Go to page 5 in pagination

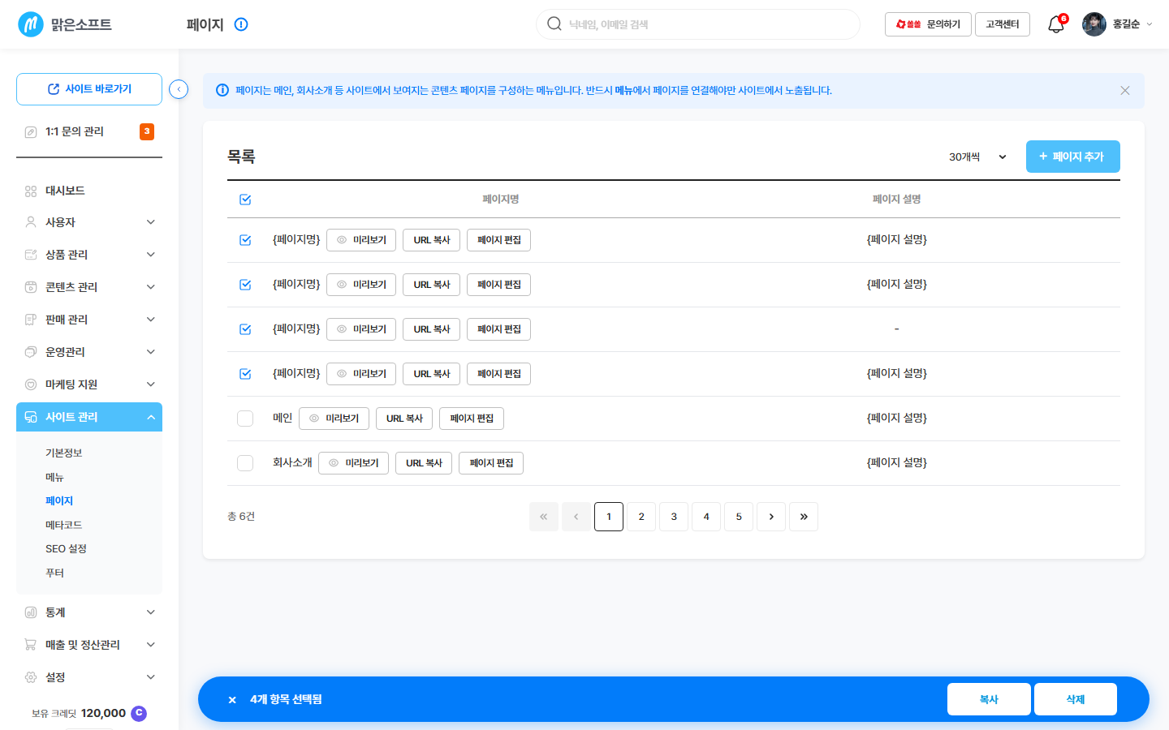pyautogui.click(x=739, y=517)
